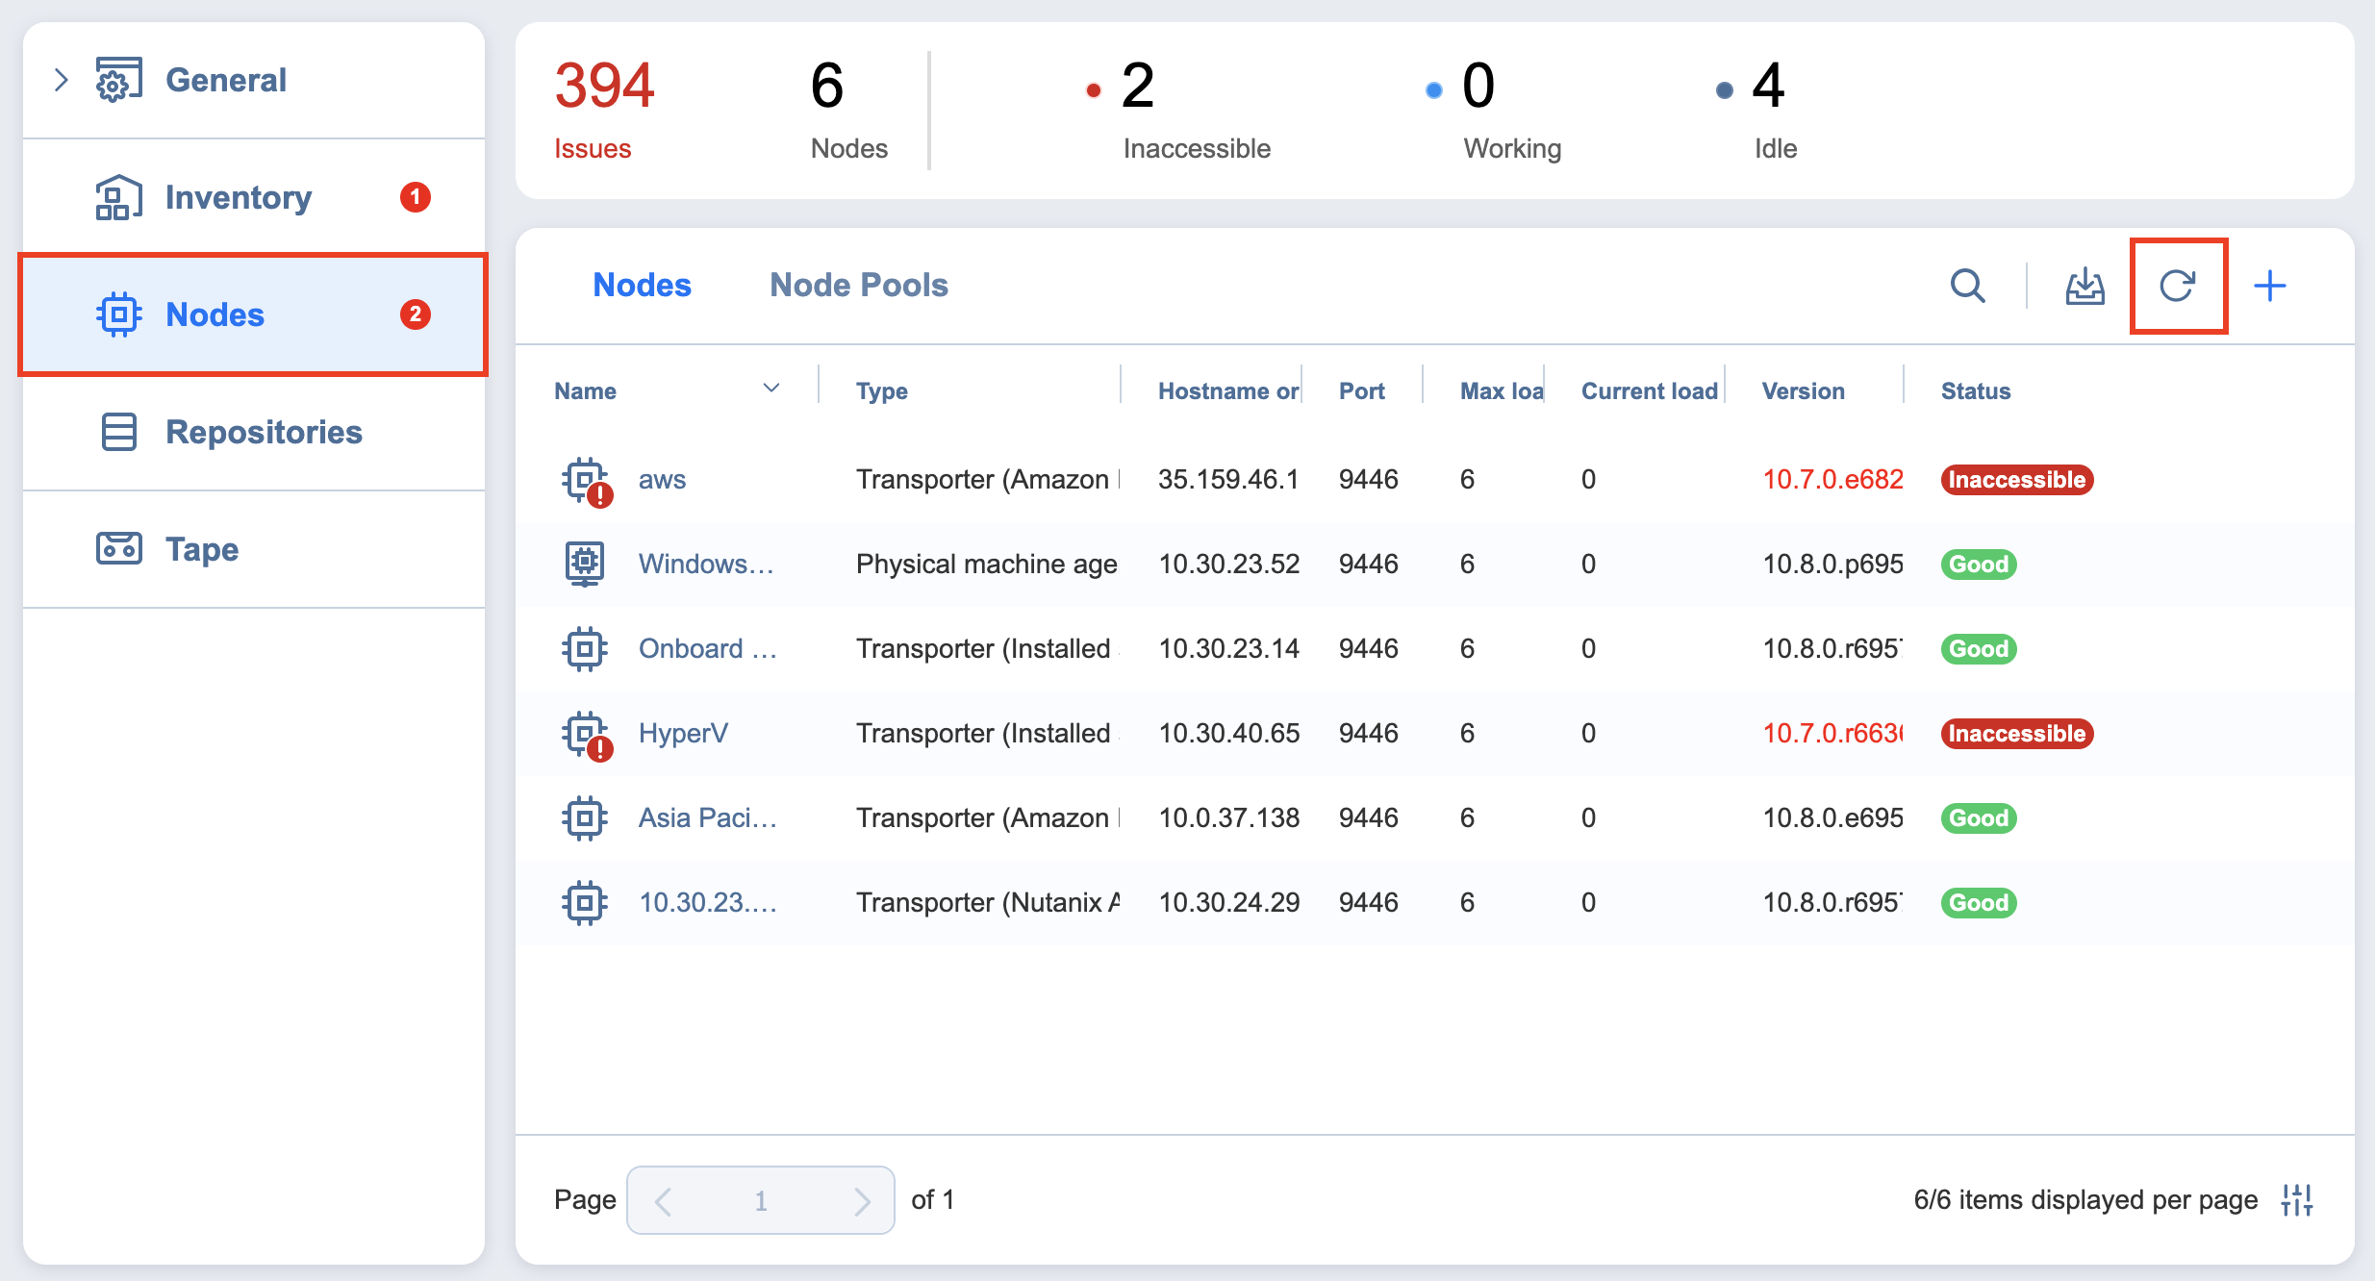Image resolution: width=2375 pixels, height=1281 pixels.
Task: Click the download update icon
Action: point(2084,286)
